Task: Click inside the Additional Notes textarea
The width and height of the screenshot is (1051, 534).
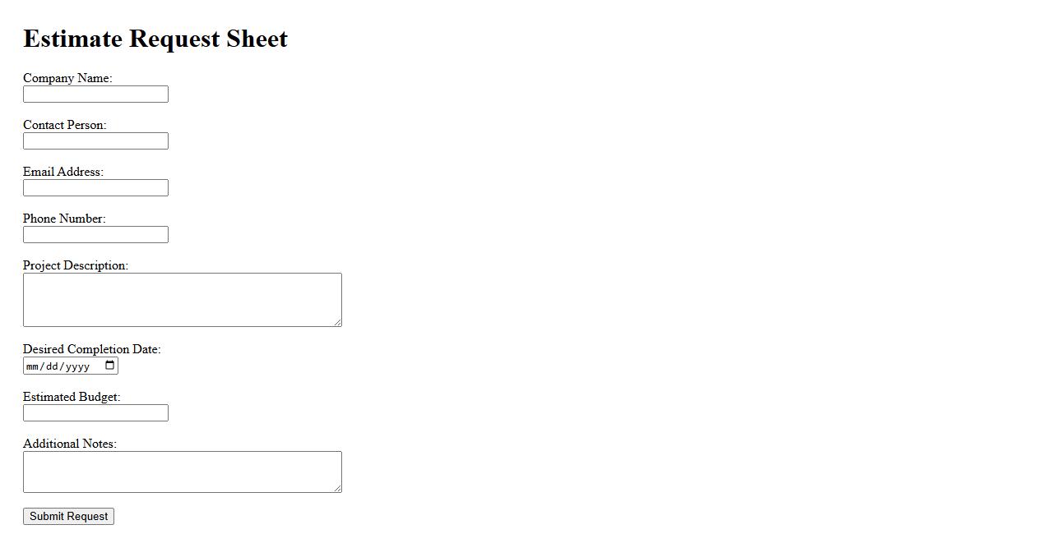Action: 182,472
